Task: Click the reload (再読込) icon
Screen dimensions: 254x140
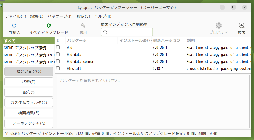Action: pyautogui.click(x=14, y=25)
